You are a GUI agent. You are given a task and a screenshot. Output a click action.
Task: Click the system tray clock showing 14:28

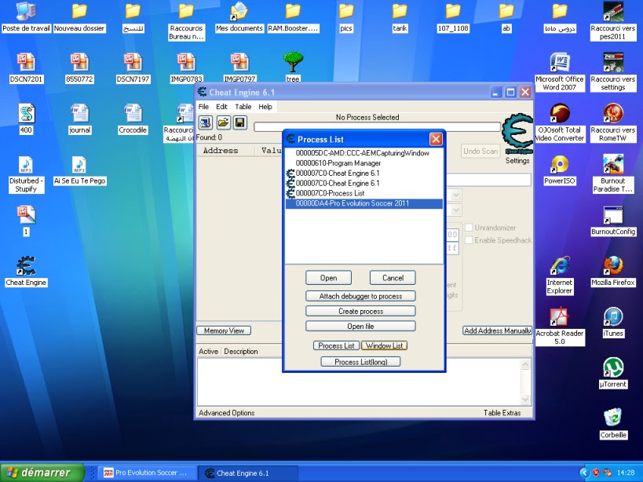(x=626, y=473)
